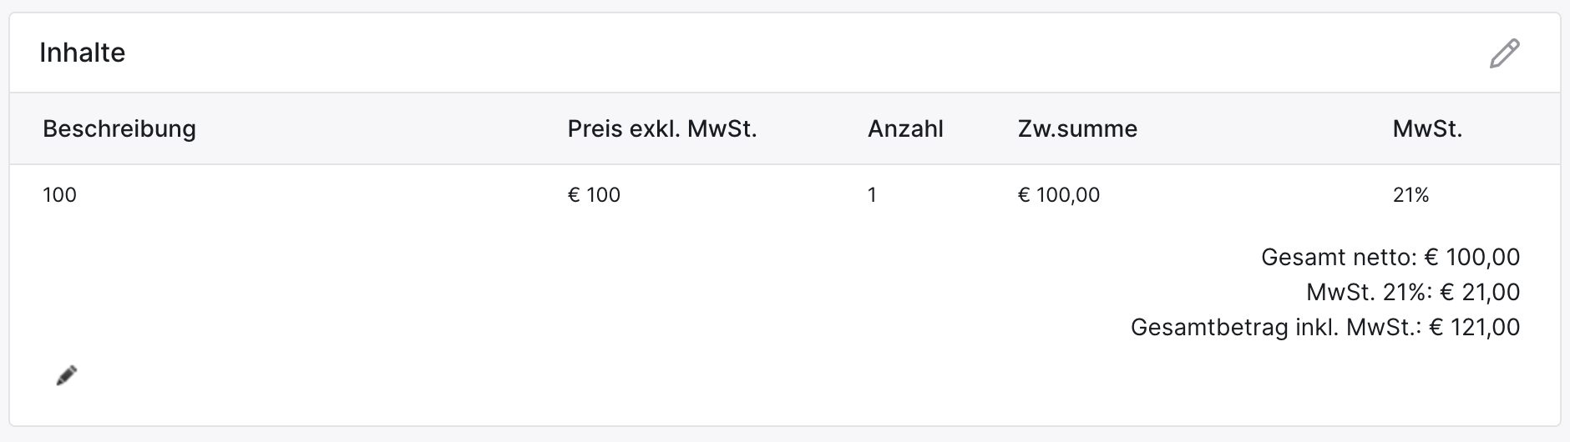This screenshot has width=1570, height=442.
Task: Click the outline pencil edit icon beside Inhalte
Action: pos(1504,53)
